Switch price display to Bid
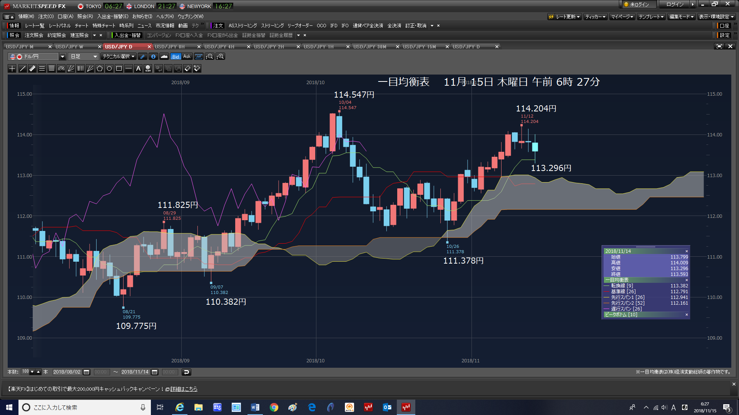This screenshot has width=739, height=415. 176,56
